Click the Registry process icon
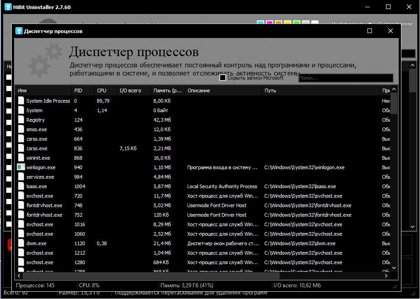 click(21, 120)
